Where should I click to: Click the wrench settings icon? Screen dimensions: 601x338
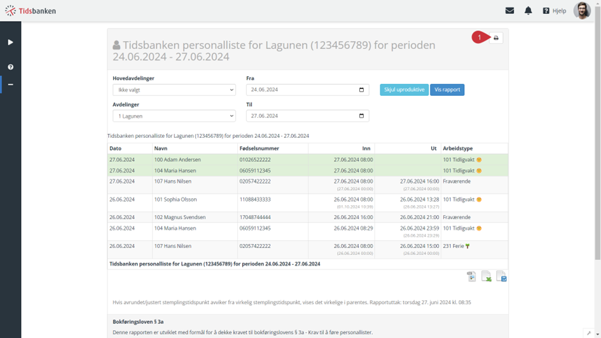click(589, 333)
